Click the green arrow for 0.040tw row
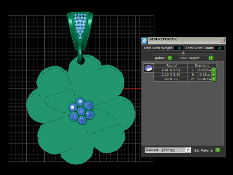 [x=214, y=79]
